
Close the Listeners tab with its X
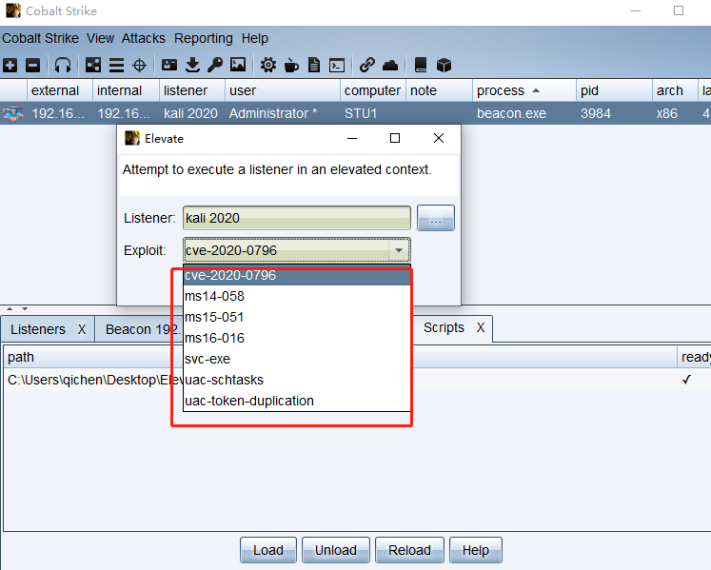tap(82, 329)
